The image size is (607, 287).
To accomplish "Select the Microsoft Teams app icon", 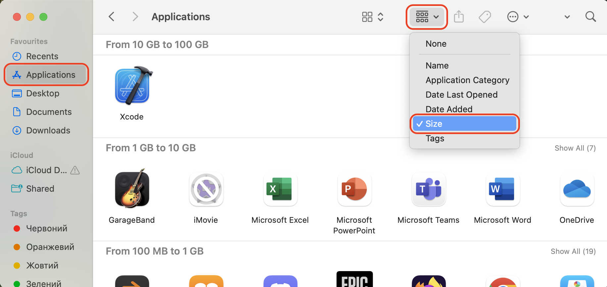I will (429, 189).
